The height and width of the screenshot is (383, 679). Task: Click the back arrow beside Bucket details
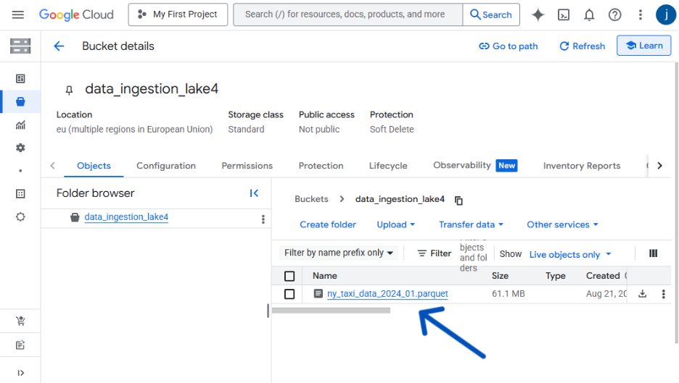pos(59,46)
